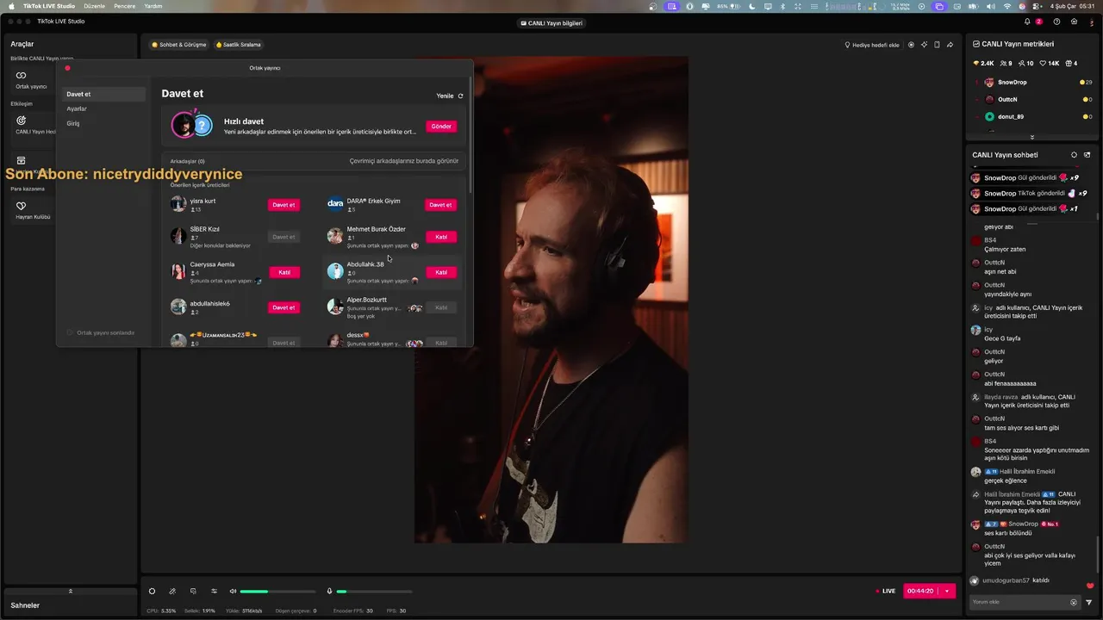Open the audio mixer sliders icon

click(x=214, y=591)
